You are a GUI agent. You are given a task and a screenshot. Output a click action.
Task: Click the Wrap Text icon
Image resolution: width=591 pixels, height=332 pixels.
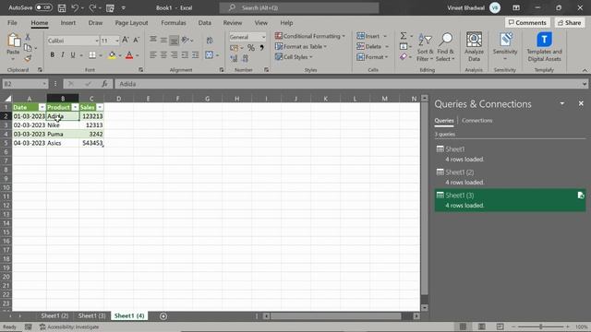tap(210, 41)
